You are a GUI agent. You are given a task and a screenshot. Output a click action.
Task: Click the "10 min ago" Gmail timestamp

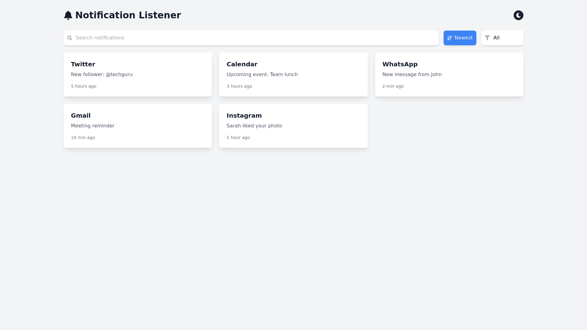[x=83, y=138]
